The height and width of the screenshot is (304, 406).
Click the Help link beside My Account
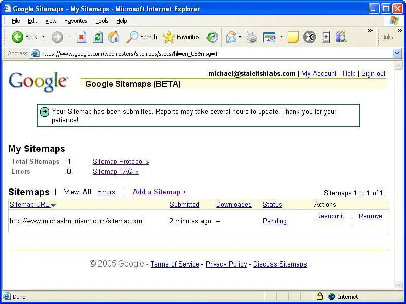(x=349, y=73)
